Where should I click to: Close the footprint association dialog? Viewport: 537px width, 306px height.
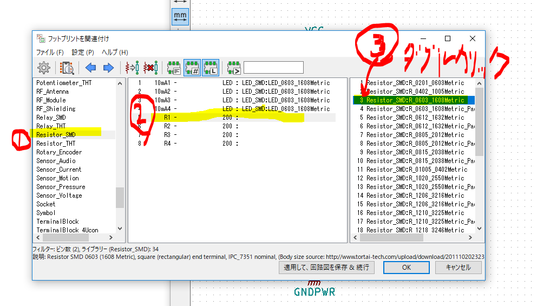472,38
